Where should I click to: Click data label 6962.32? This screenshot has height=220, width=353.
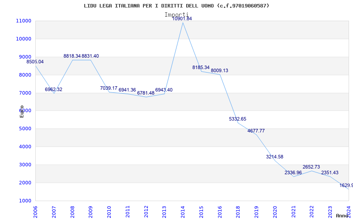(53, 89)
